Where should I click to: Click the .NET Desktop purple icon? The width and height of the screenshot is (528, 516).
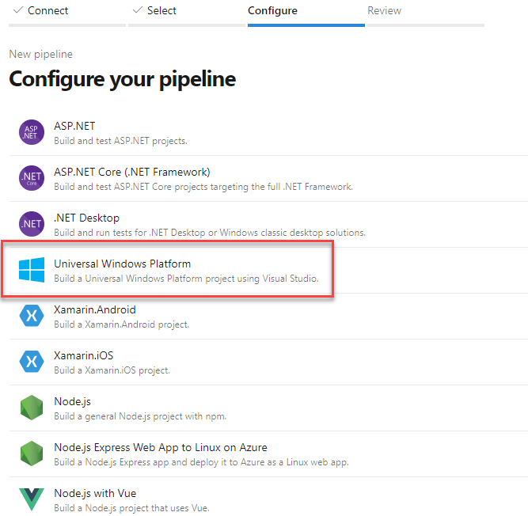[32, 224]
